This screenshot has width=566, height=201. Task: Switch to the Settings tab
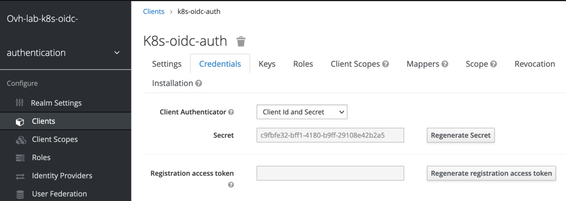click(167, 64)
